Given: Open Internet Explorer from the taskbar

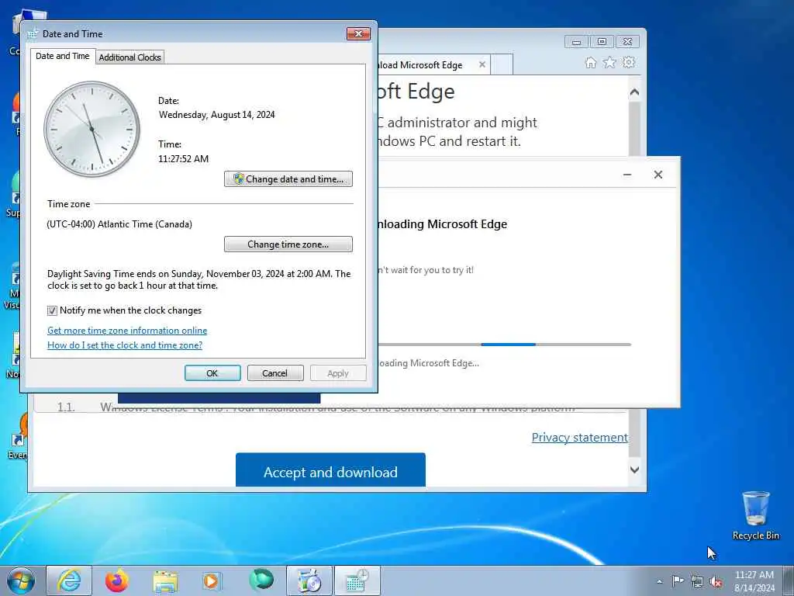Looking at the screenshot, I should (69, 580).
